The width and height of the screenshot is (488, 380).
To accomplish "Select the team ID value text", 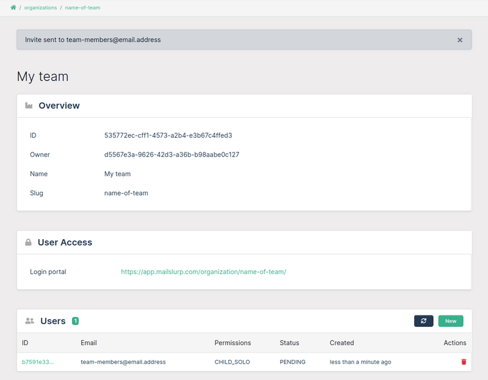I will pyautogui.click(x=168, y=135).
